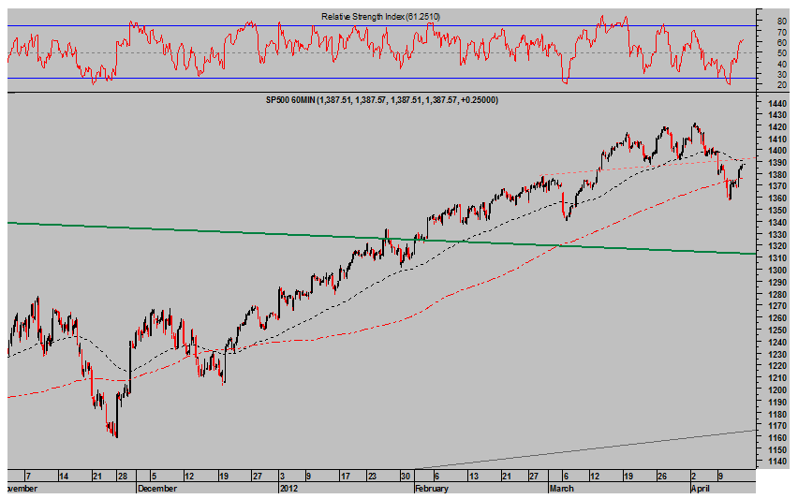Click the Relative Strength Index (61.2510) title

380,17
